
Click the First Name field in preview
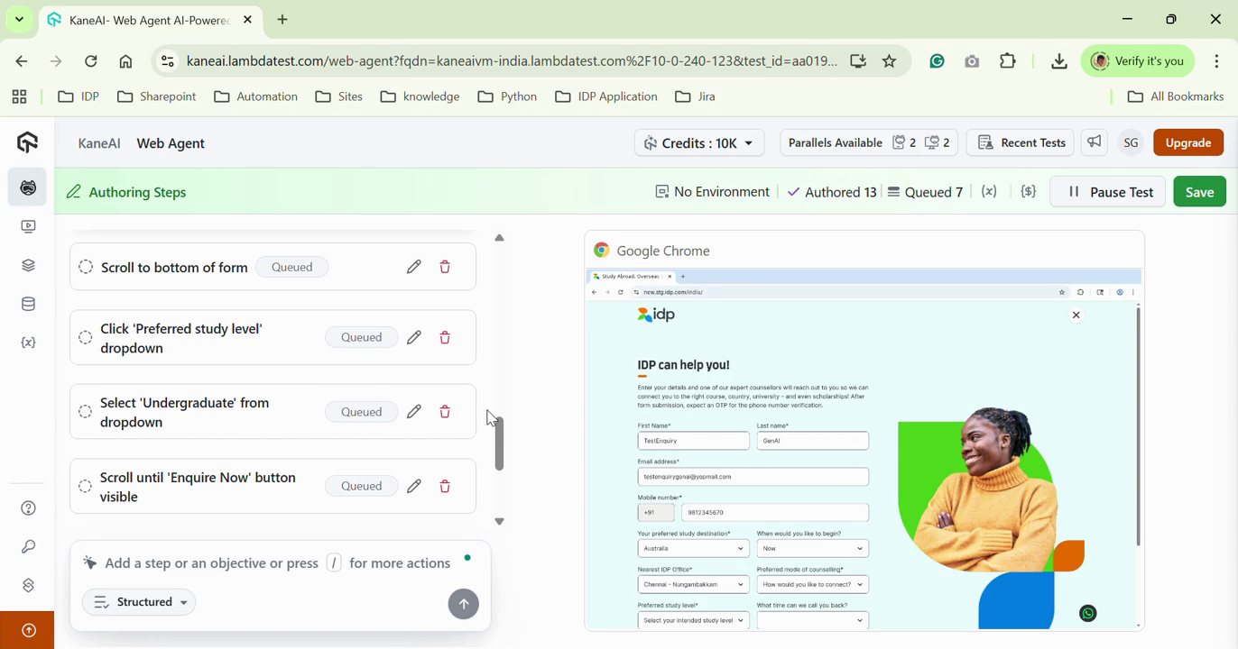pos(693,441)
